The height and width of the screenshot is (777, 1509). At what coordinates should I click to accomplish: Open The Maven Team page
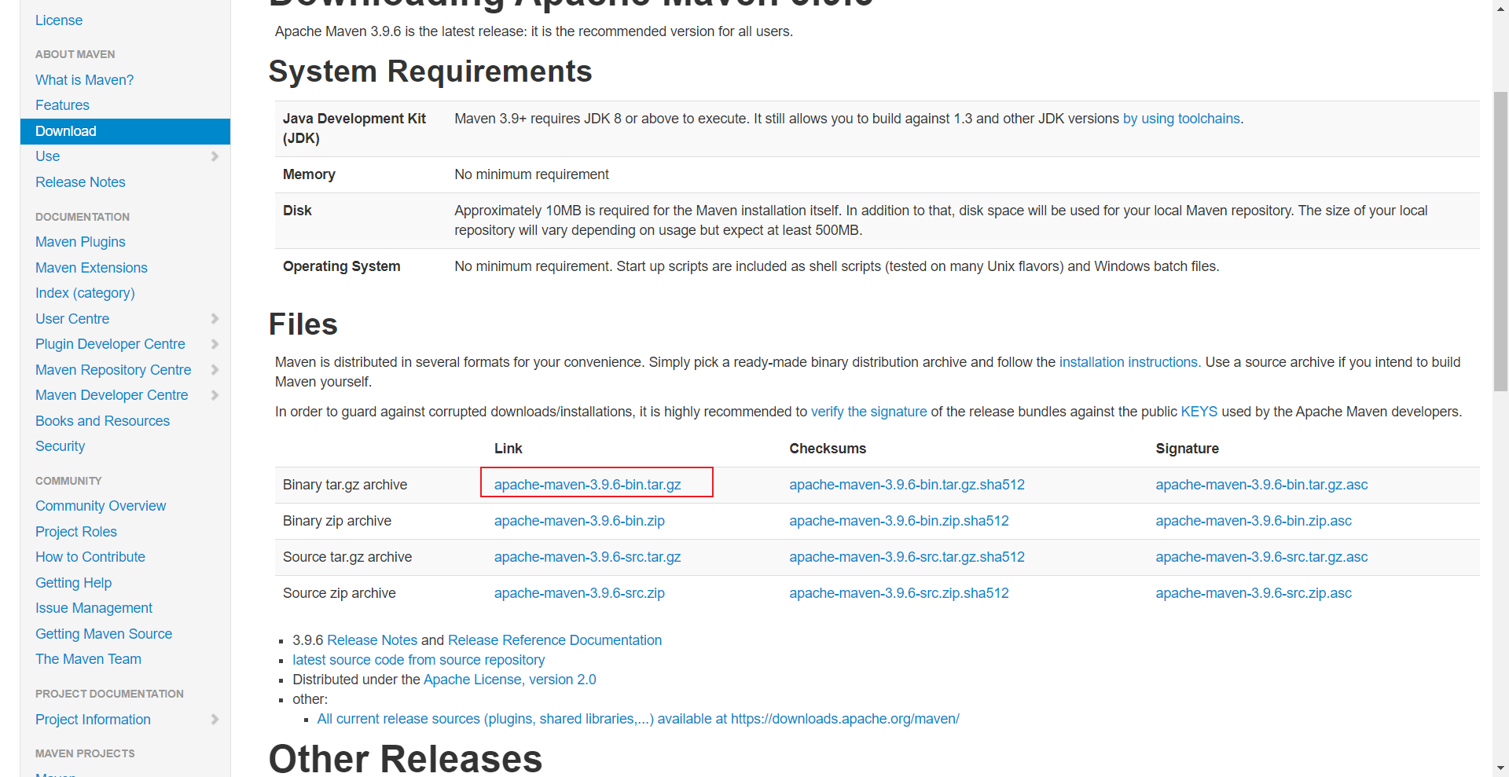pos(88,659)
